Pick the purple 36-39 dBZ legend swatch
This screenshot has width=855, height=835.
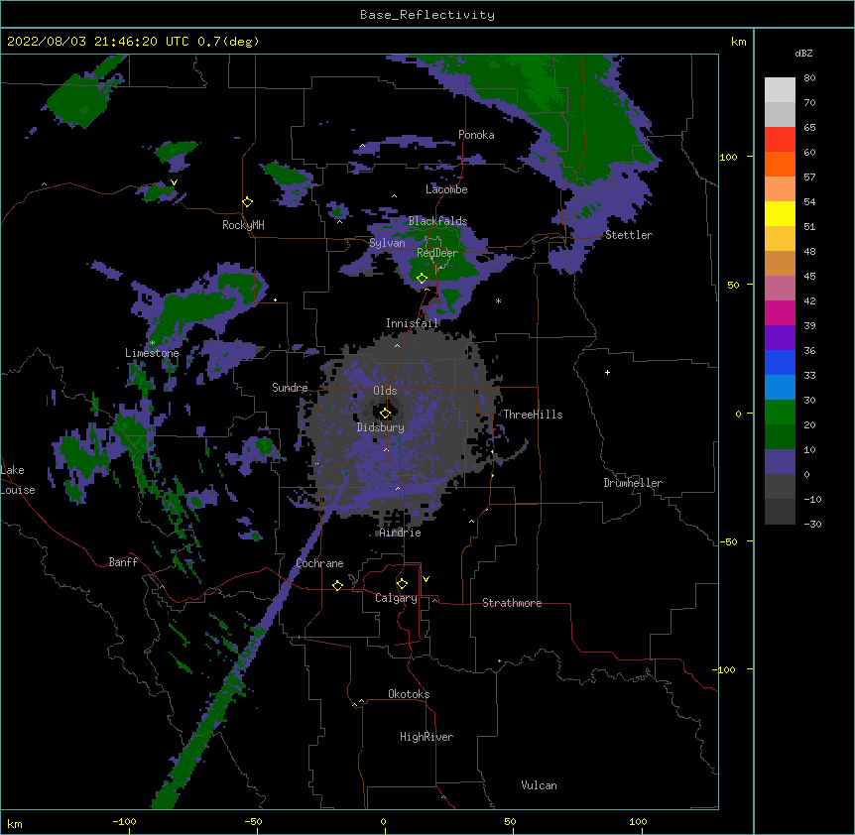pyautogui.click(x=780, y=338)
